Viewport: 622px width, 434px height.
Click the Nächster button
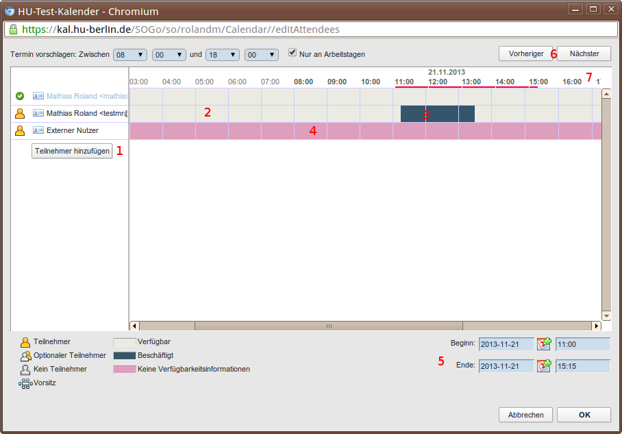(x=584, y=53)
